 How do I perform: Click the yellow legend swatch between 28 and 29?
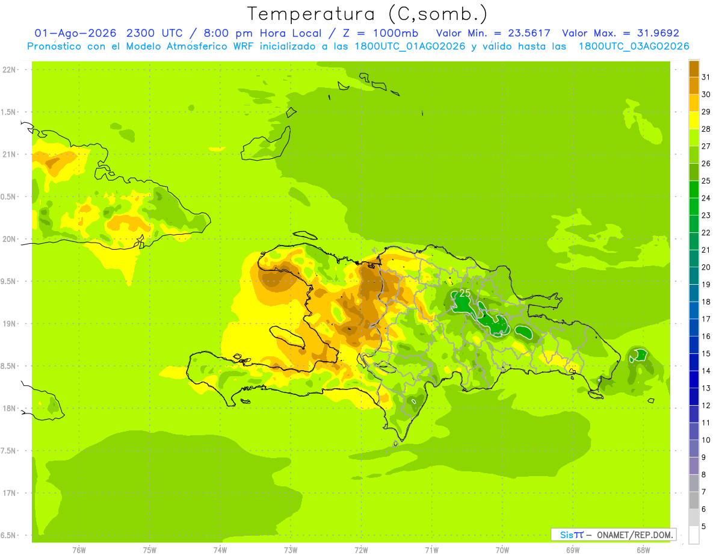(694, 120)
